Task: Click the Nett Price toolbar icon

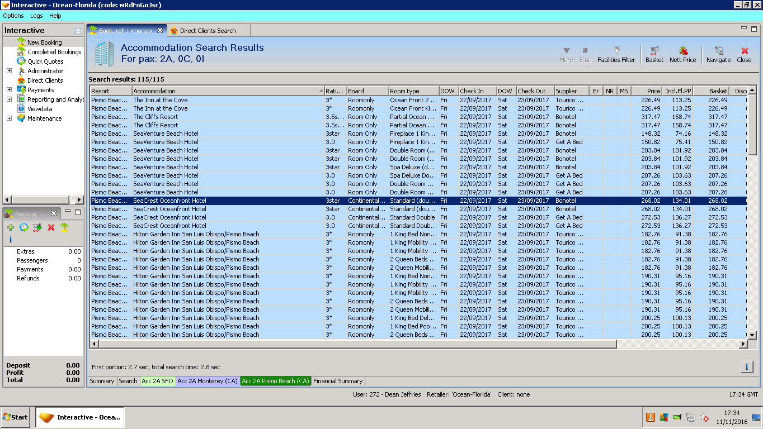Action: [682, 54]
